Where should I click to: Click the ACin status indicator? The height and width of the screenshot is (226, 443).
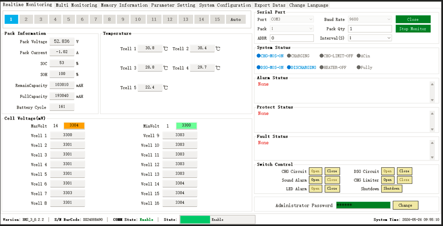click(363, 56)
